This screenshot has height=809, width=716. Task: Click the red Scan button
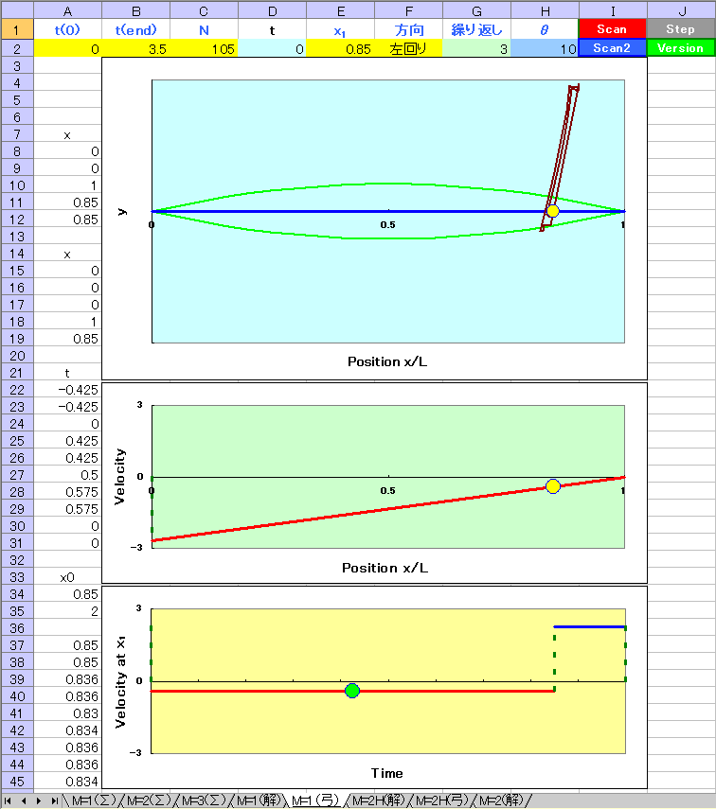coord(612,29)
